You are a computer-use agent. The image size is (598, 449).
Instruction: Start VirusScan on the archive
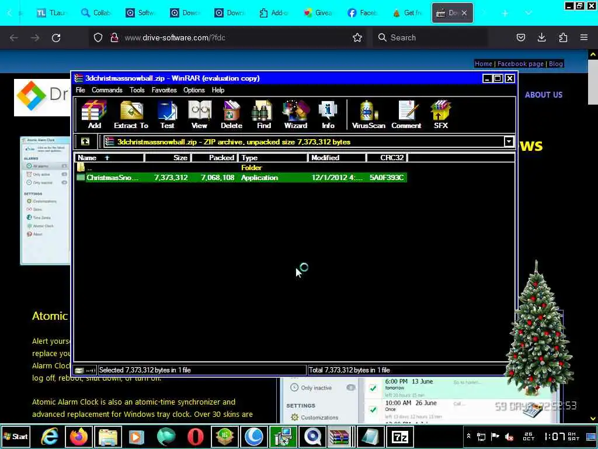(368, 115)
